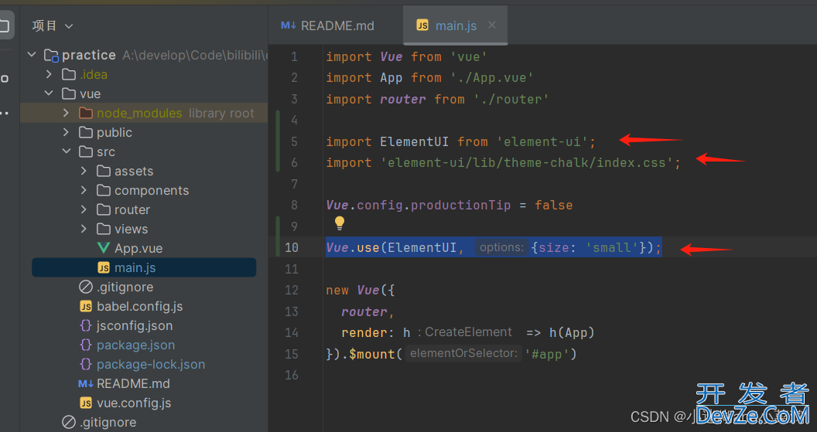Click the markdown icon of README.md in the tree
This screenshot has width=817, height=432.
tap(85, 383)
